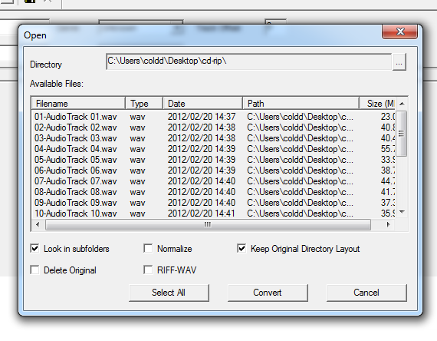Screen dimensions: 437x341
Task: Close the Open dialog window
Action: tap(400, 31)
